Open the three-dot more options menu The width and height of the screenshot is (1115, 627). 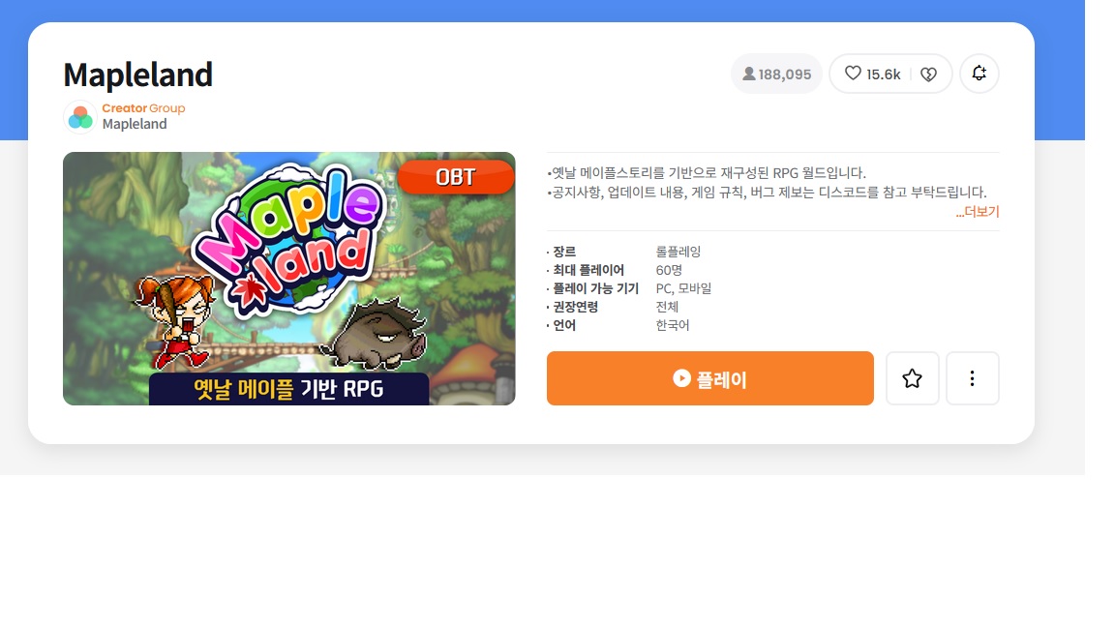click(x=972, y=378)
